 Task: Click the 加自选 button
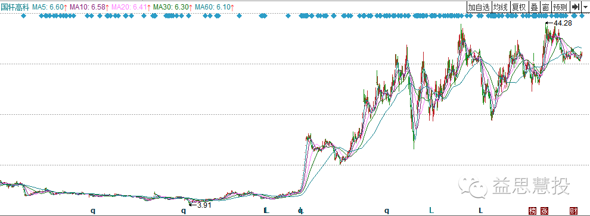click(x=479, y=7)
